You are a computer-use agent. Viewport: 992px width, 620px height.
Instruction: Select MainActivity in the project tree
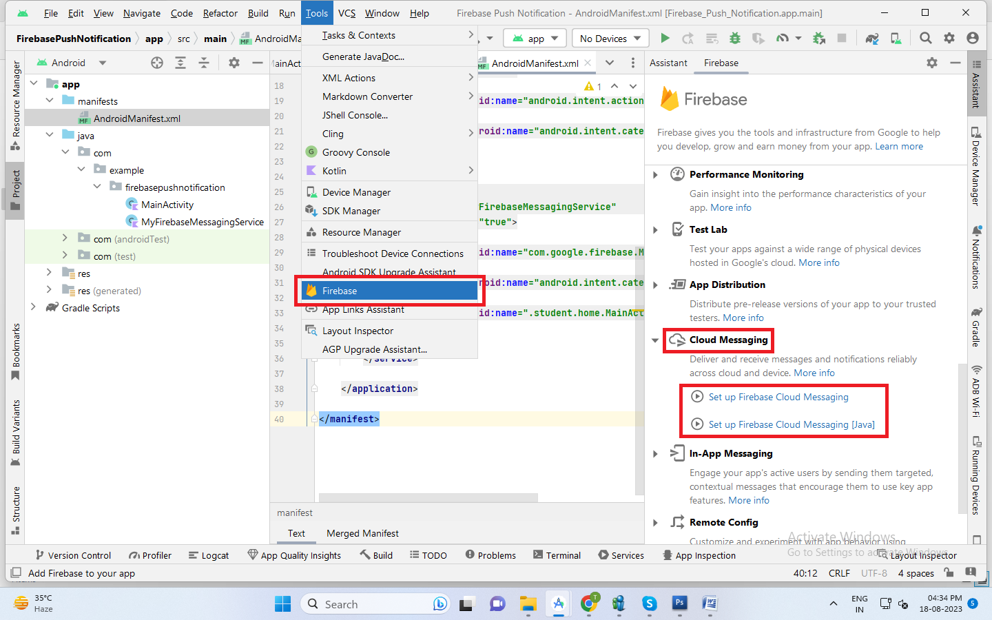(x=167, y=205)
